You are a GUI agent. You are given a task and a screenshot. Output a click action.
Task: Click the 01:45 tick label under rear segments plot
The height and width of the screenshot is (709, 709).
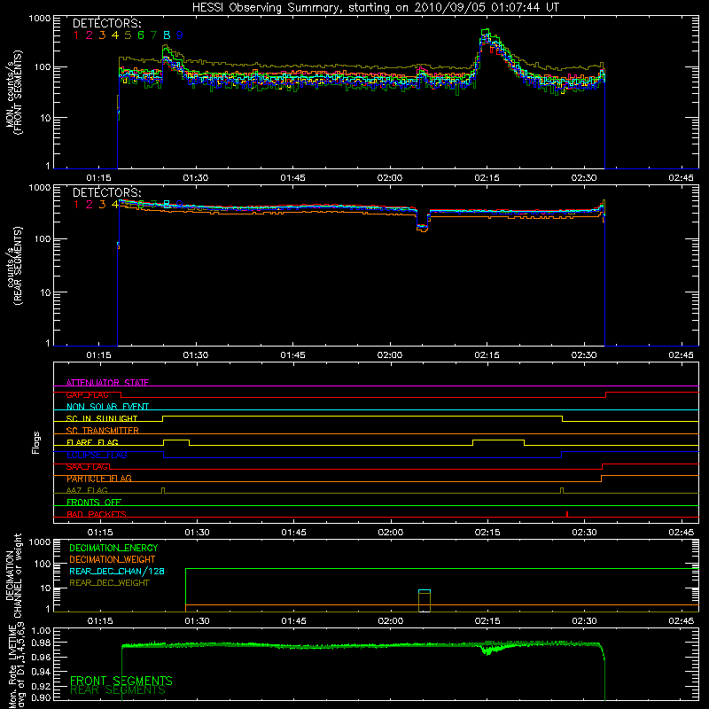pos(292,355)
